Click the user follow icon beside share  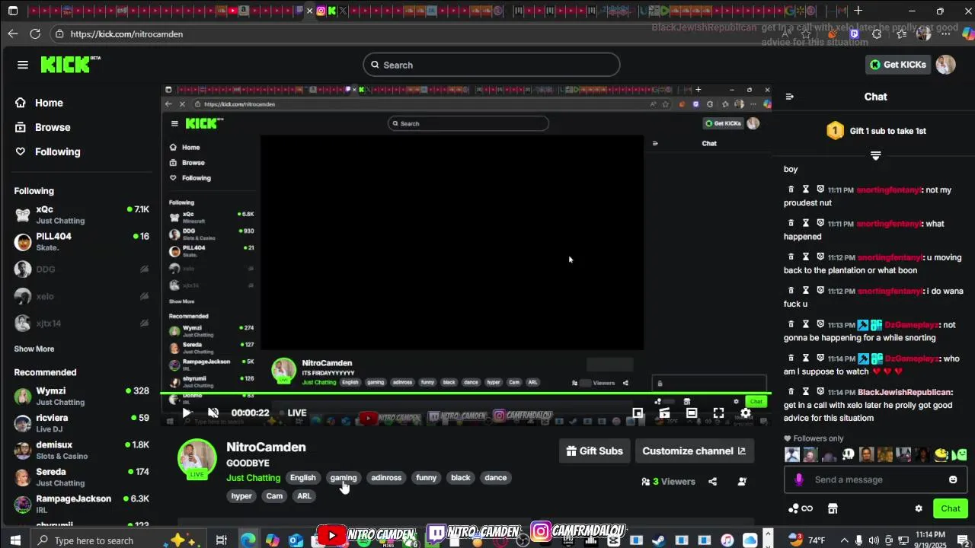click(742, 481)
